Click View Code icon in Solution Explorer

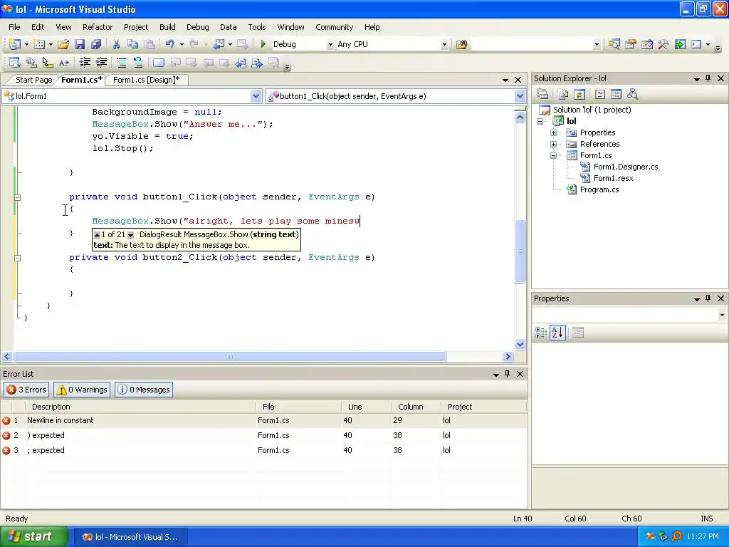coord(600,95)
